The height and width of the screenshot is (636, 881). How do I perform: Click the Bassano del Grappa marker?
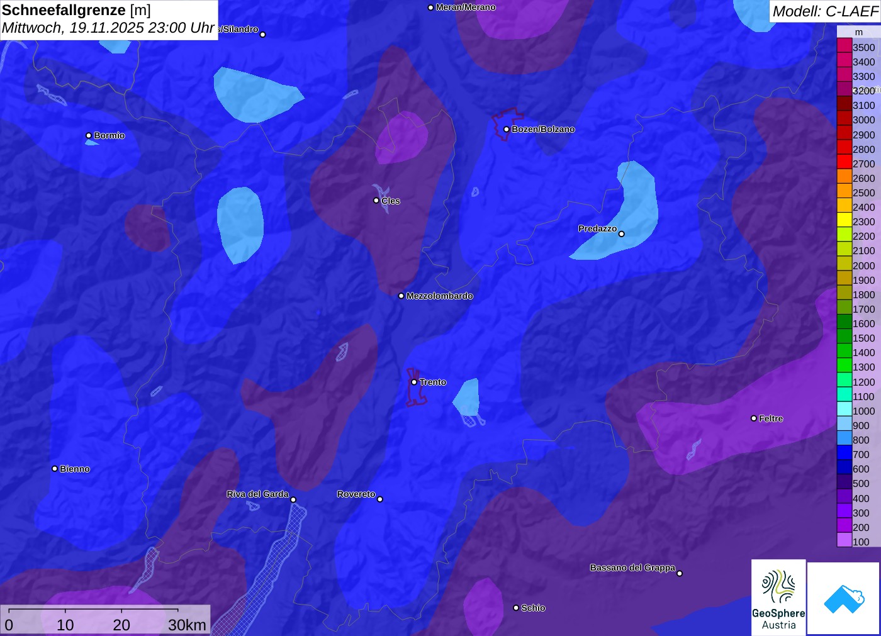[x=680, y=573]
